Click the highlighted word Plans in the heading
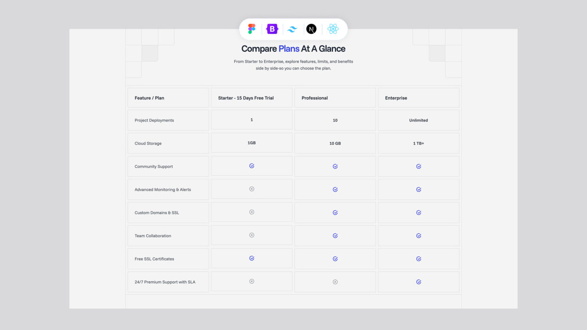The width and height of the screenshot is (587, 330). (x=290, y=49)
